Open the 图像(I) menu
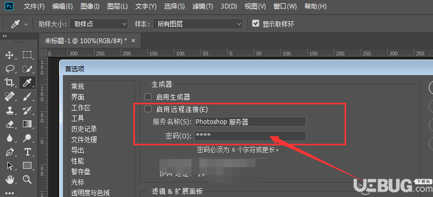Image resolution: width=433 pixels, height=197 pixels. tap(90, 6)
